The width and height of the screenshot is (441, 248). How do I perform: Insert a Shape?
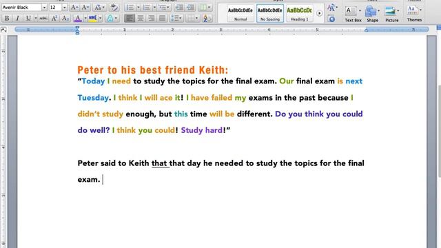point(372,14)
